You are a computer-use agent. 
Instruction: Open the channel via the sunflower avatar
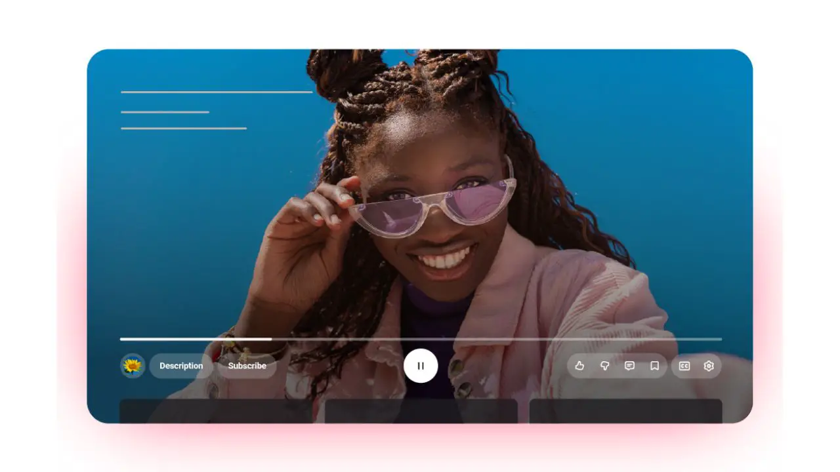[x=132, y=366]
